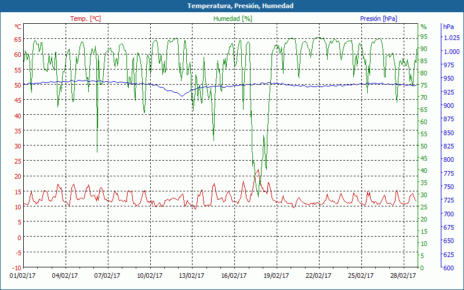Click the '19/02/17' date label

click(x=276, y=275)
